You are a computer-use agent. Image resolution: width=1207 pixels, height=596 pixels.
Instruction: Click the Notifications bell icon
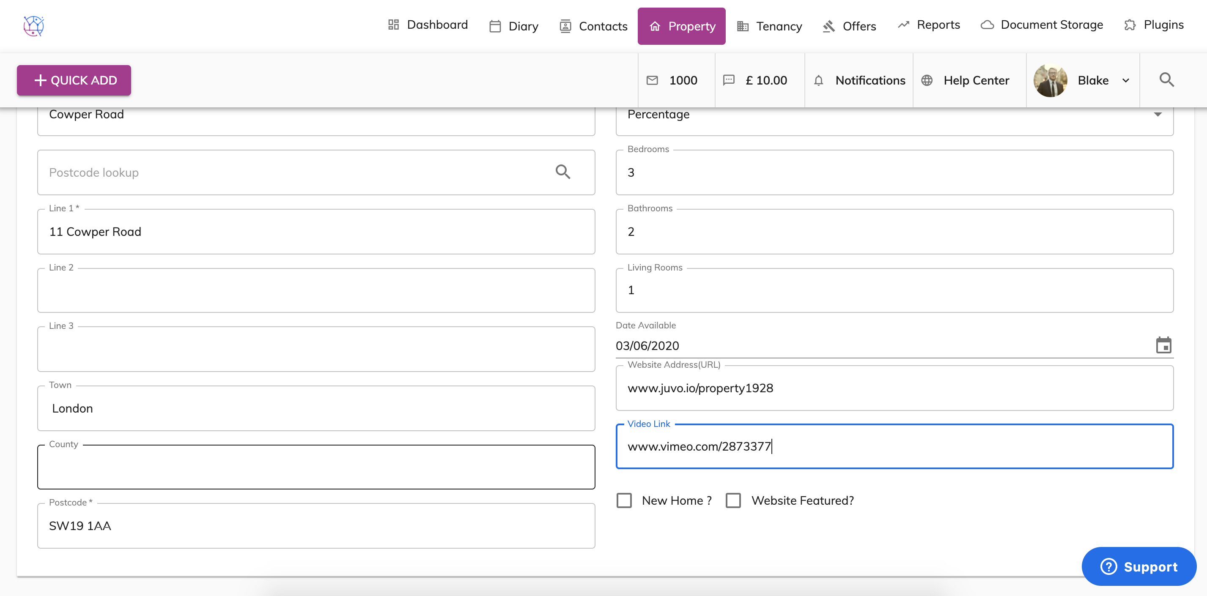coord(819,81)
